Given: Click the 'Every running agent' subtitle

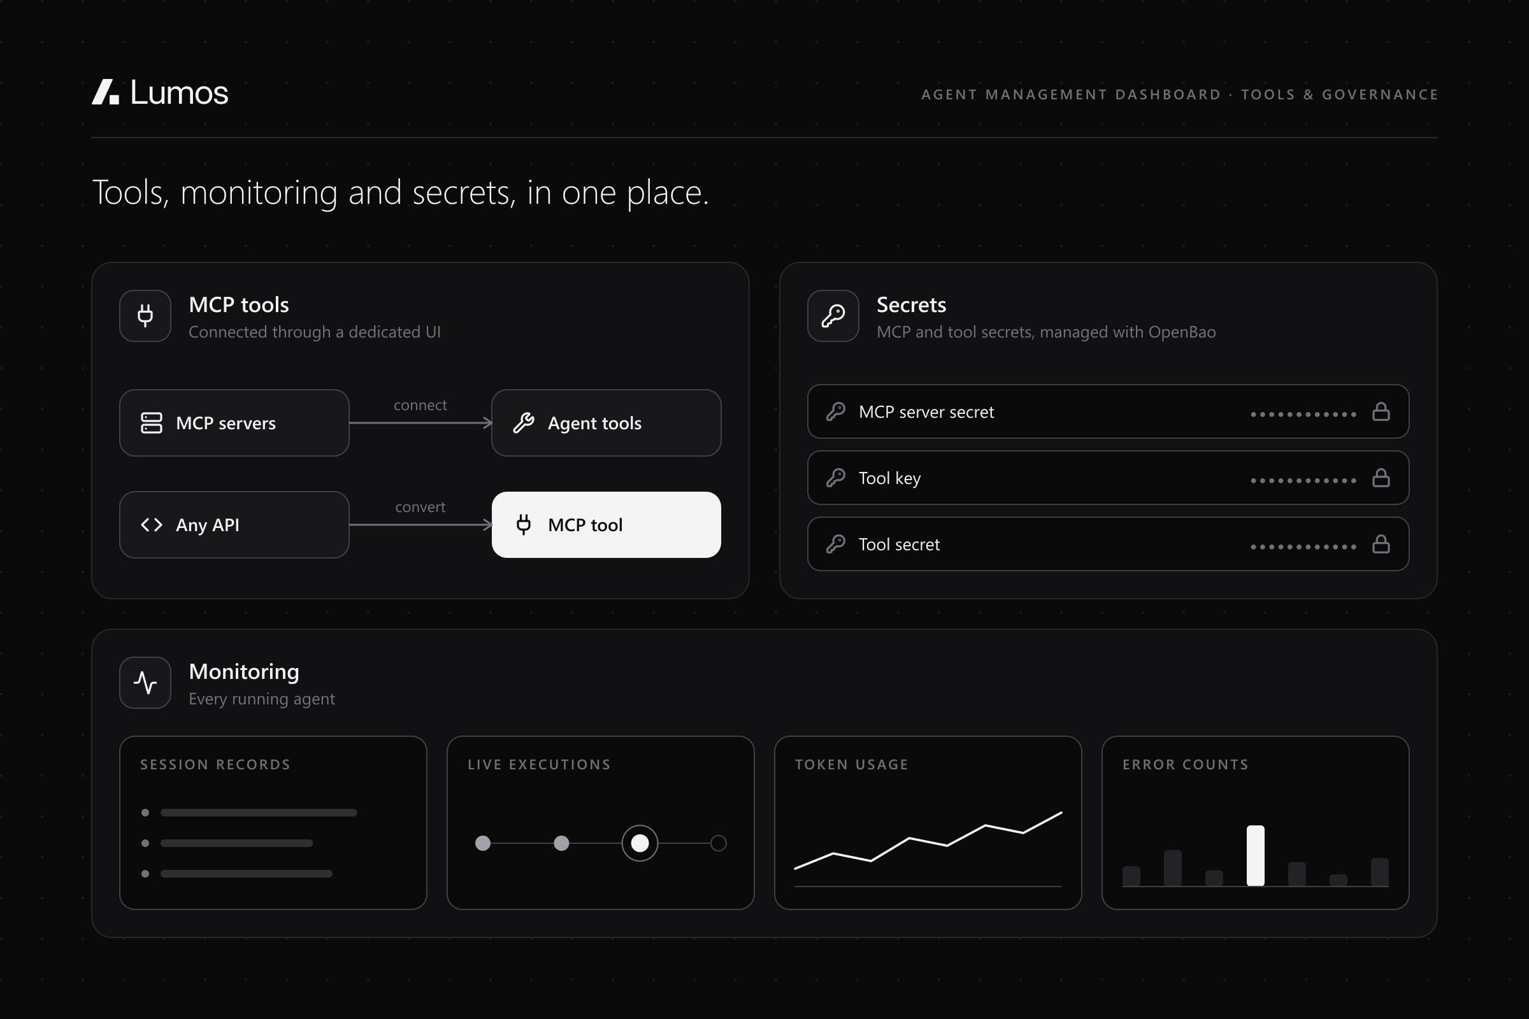Looking at the screenshot, I should 262,699.
